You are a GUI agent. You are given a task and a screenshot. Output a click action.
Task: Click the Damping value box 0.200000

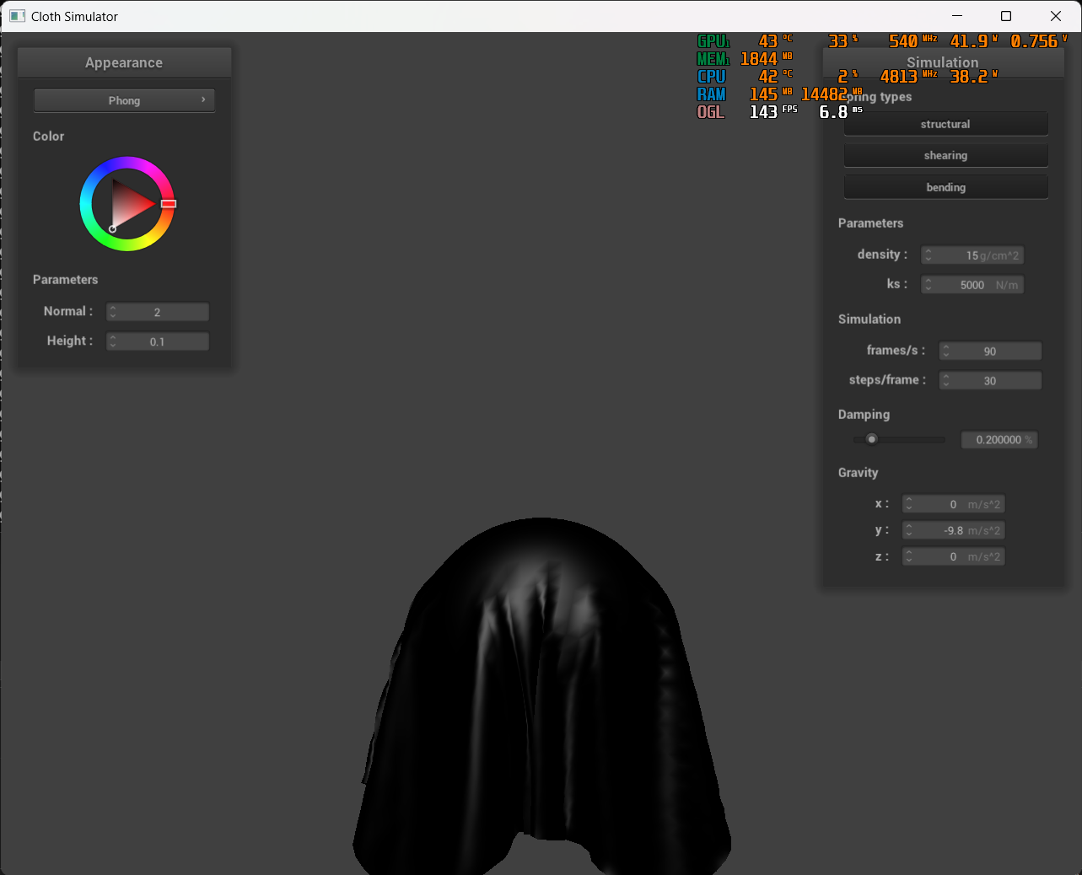[x=999, y=440]
